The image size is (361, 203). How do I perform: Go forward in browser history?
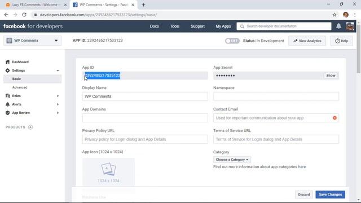15,15
